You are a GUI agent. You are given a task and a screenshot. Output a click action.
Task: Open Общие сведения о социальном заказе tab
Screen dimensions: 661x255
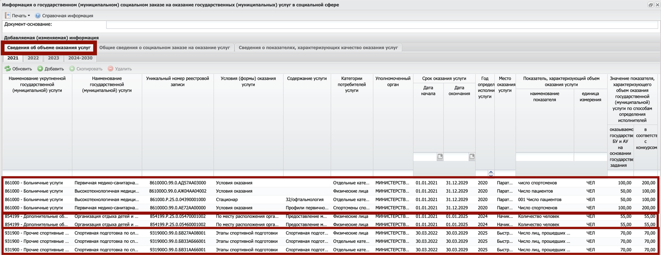165,48
